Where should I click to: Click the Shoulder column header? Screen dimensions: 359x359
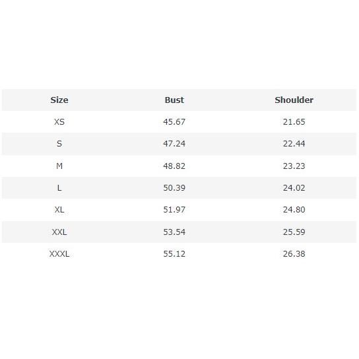294,100
